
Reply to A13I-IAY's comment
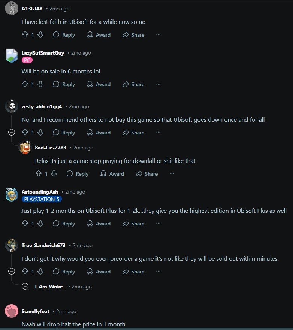coord(64,35)
